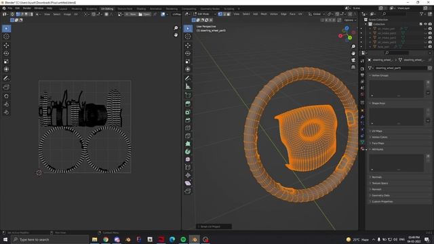
Task: Open the Image menu in the UV editor
Action: coord(67,14)
